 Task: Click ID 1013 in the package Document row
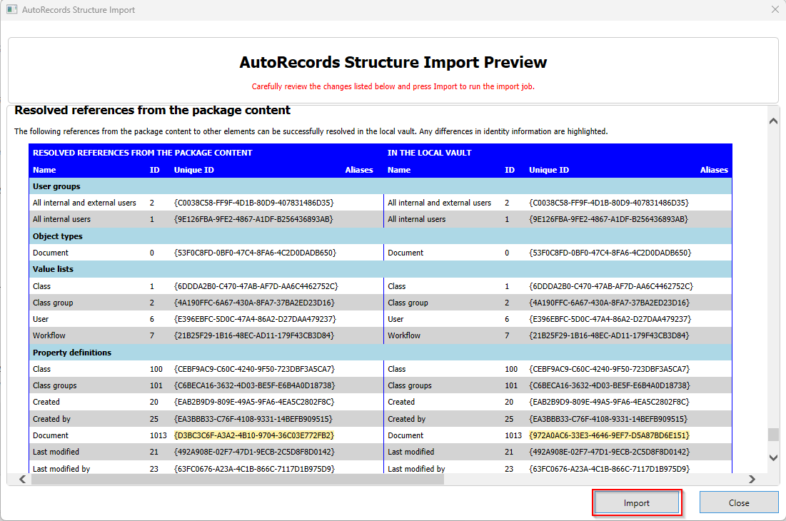(158, 435)
